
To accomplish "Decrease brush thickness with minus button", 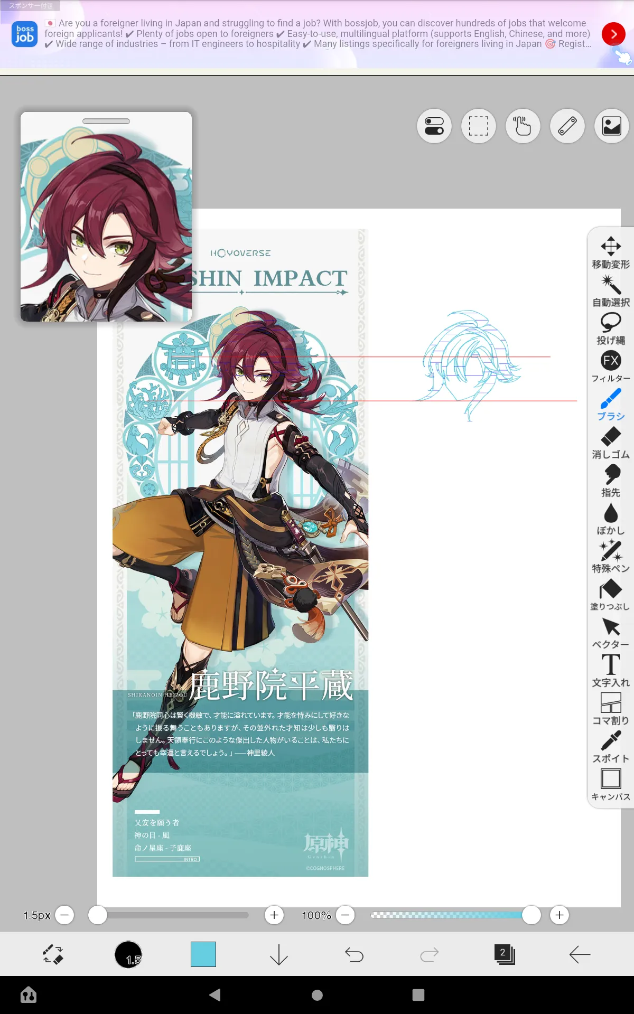I will (x=64, y=915).
